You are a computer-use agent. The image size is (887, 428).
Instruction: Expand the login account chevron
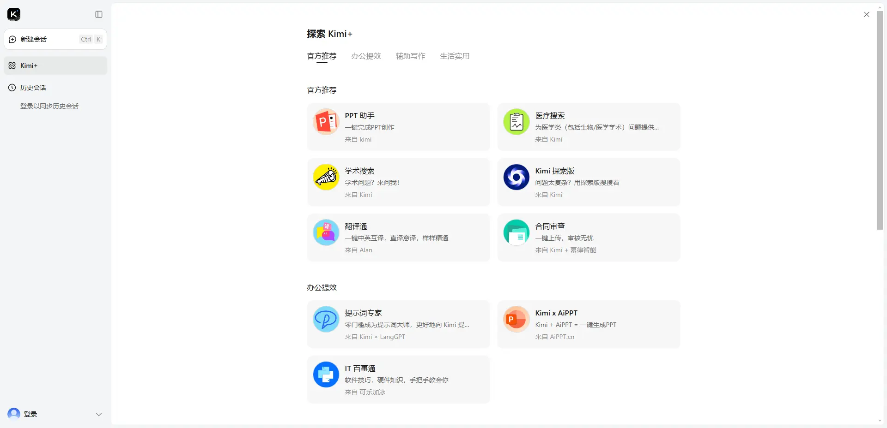pyautogui.click(x=99, y=414)
